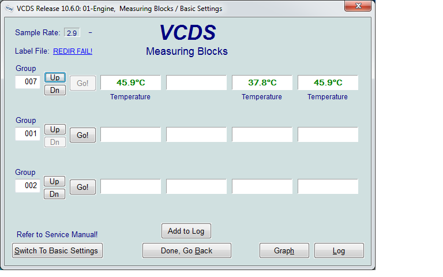This screenshot has width=443, height=277.
Task: Click Go! for group 002
Action: coord(83,187)
